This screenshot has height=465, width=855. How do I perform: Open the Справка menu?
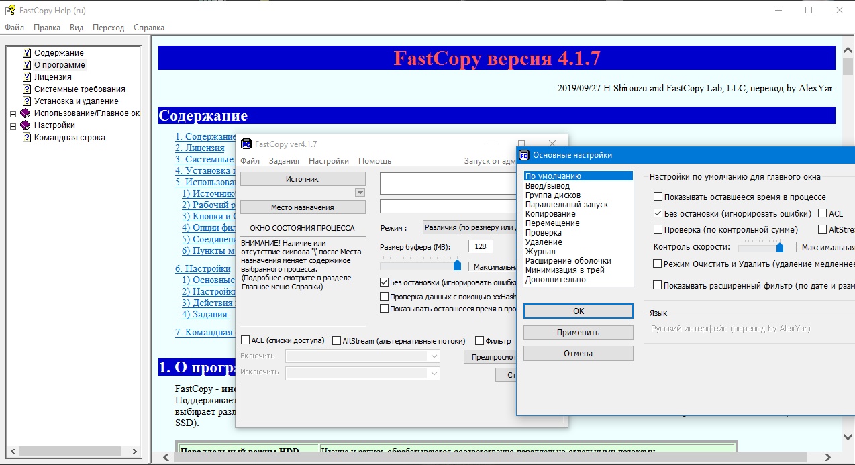coord(149,28)
